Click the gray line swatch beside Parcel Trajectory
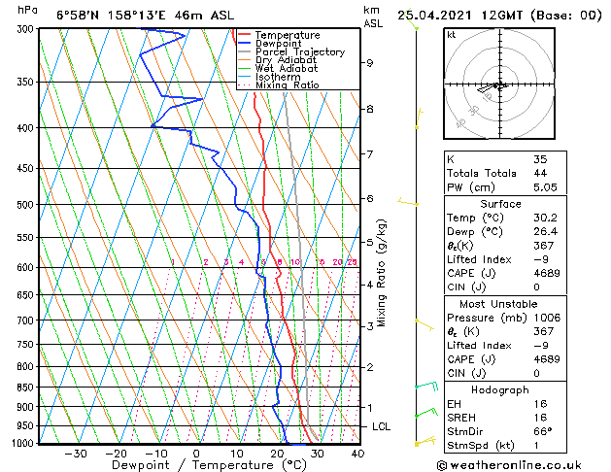Viewport: 611px width, 472px height. pos(245,51)
